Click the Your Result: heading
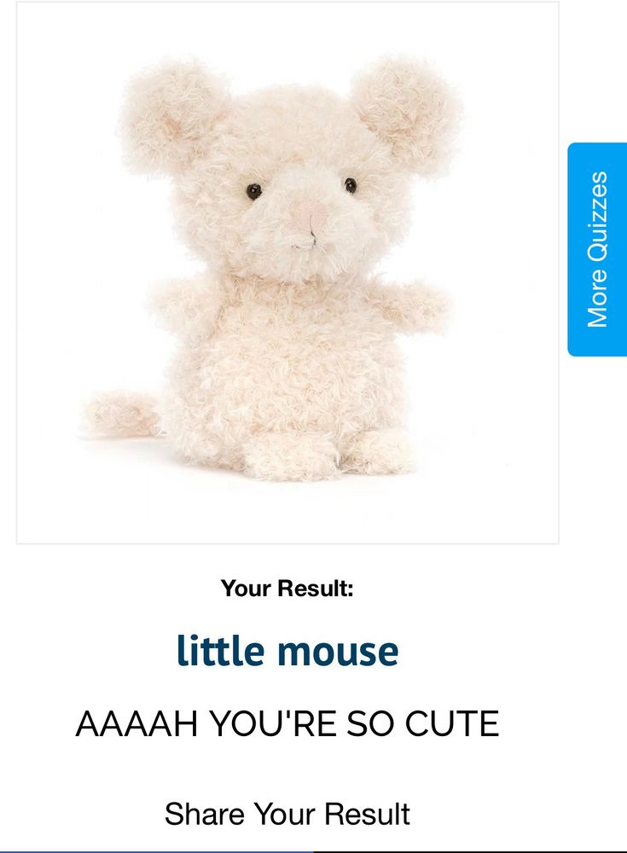Screen dimensions: 627x853 (x=287, y=588)
